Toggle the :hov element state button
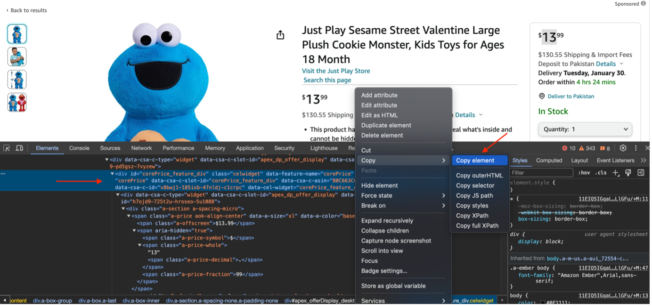This screenshot has width=652, height=306. coord(584,173)
